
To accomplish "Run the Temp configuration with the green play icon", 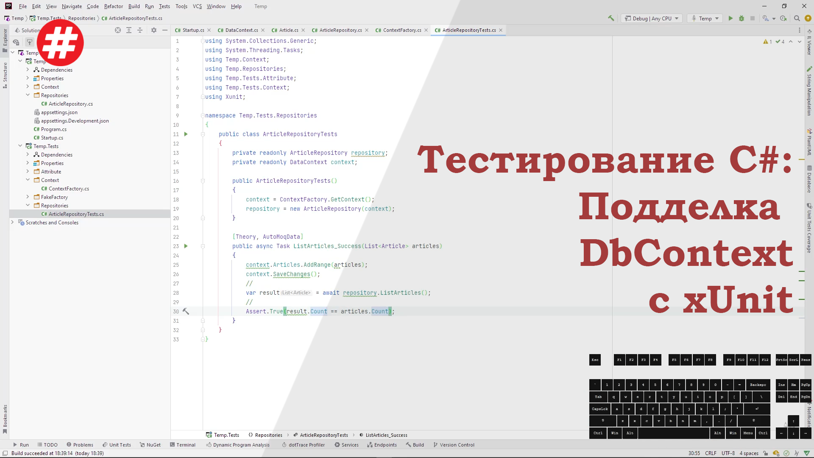I will point(730,18).
